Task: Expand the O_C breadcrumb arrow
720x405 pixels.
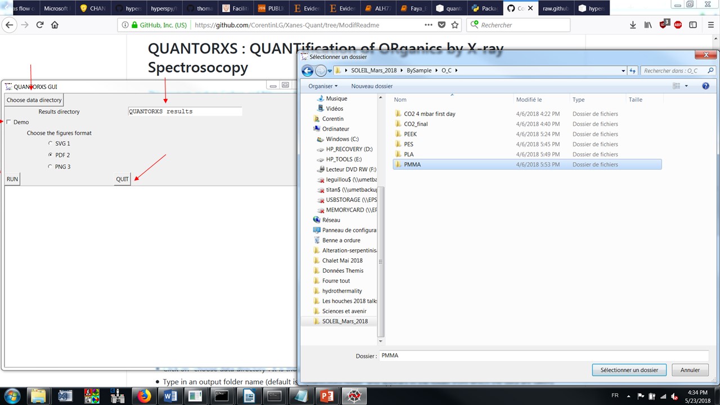Action: 457,71
